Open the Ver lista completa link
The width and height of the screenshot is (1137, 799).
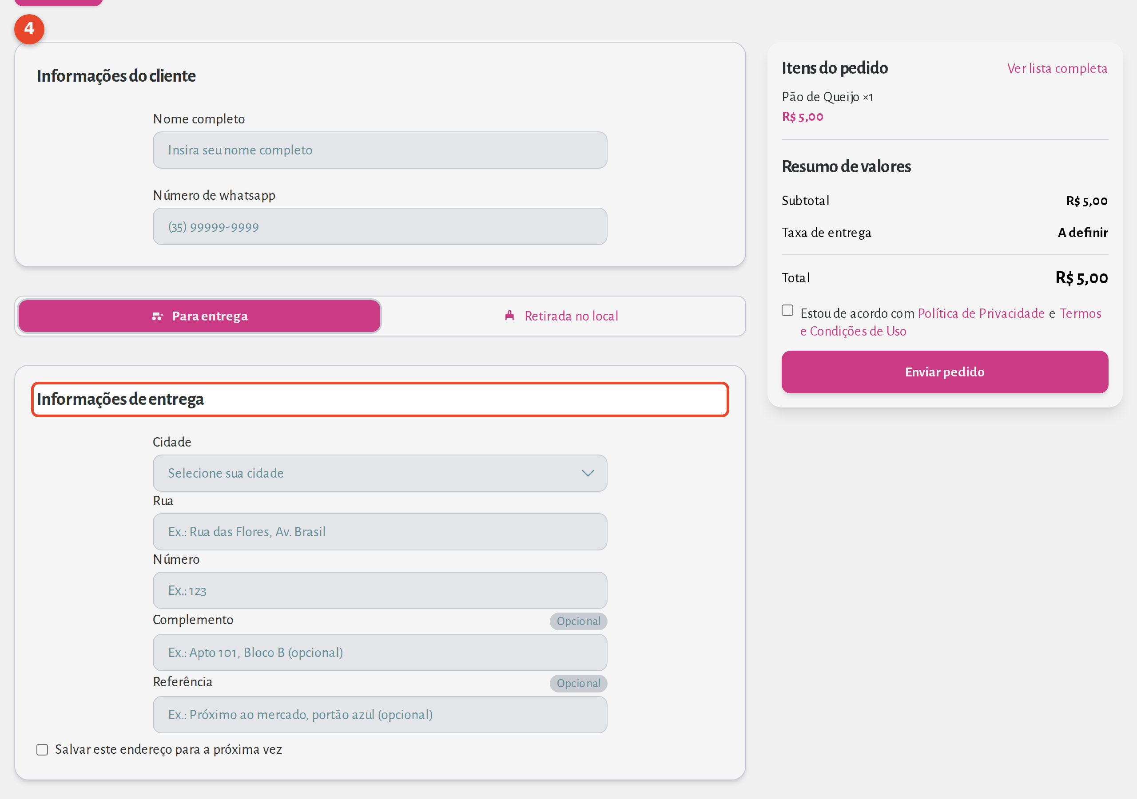pos(1057,68)
